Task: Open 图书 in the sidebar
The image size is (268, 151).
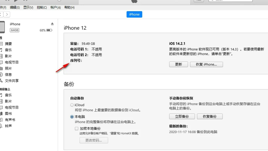Action: 8,113
